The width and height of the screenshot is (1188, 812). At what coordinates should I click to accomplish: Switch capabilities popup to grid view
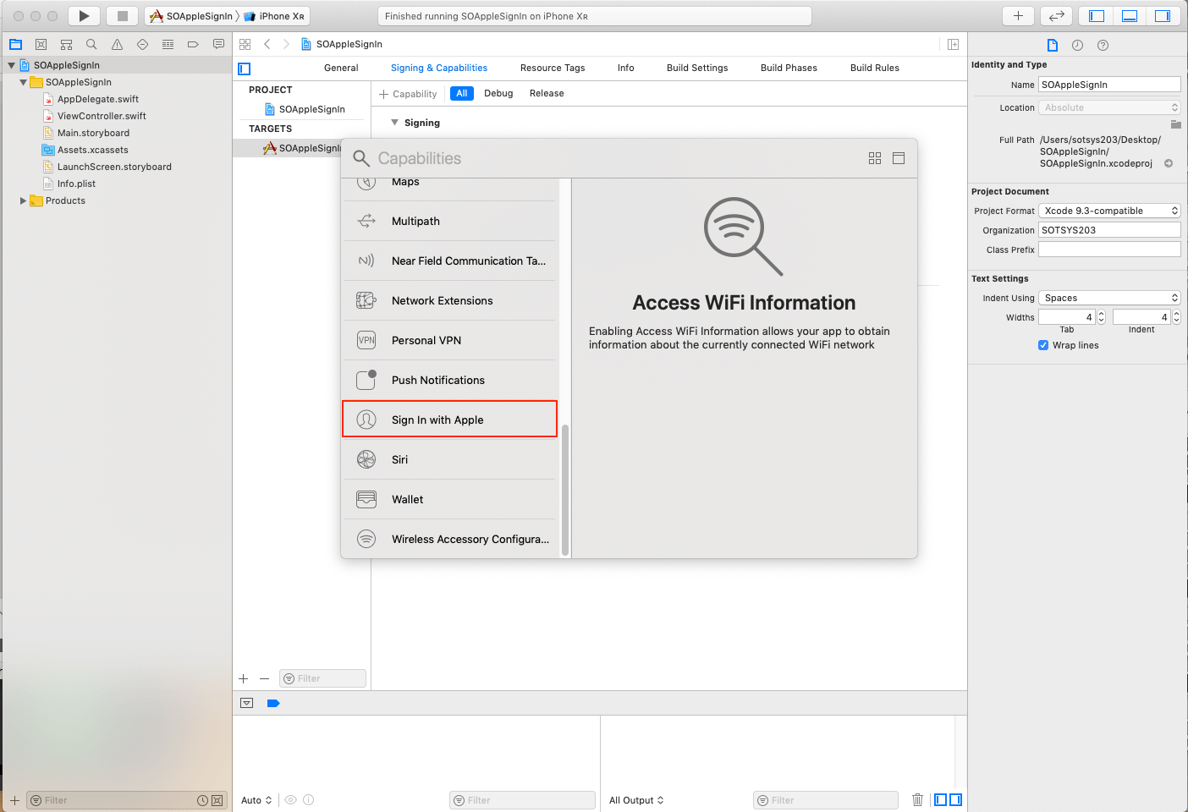(x=875, y=158)
